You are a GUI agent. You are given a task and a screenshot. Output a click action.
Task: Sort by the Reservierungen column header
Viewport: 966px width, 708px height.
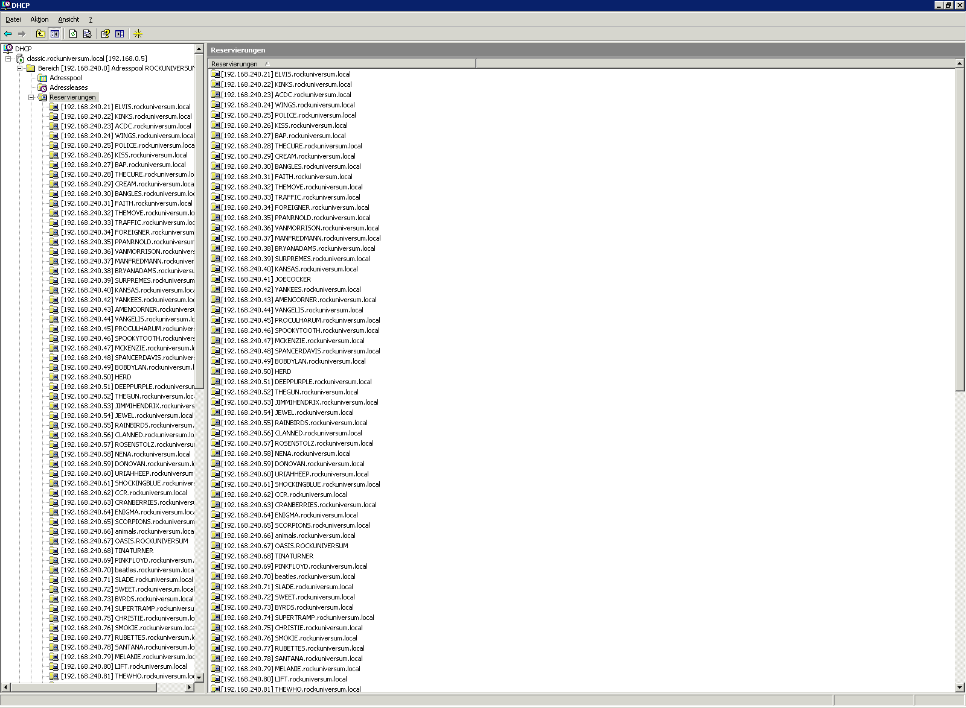[x=342, y=63]
